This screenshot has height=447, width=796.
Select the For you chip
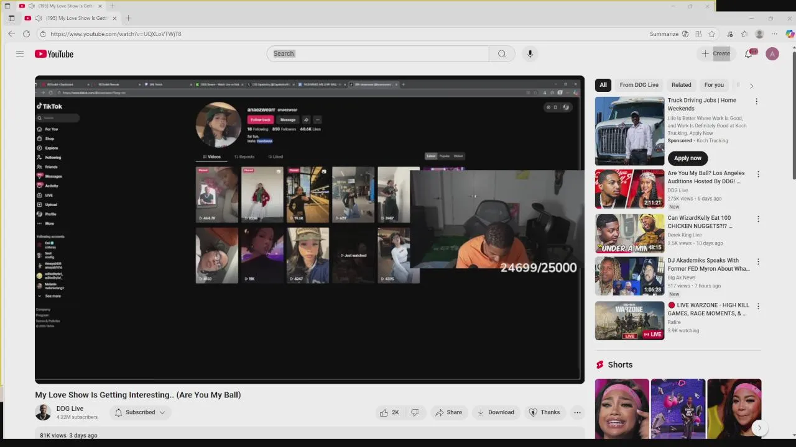coord(714,85)
